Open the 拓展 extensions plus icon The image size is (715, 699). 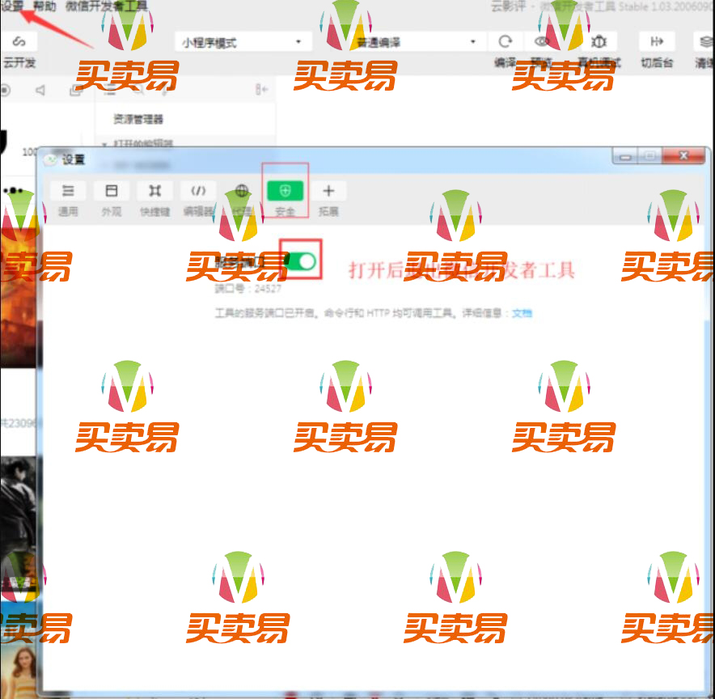pos(328,191)
